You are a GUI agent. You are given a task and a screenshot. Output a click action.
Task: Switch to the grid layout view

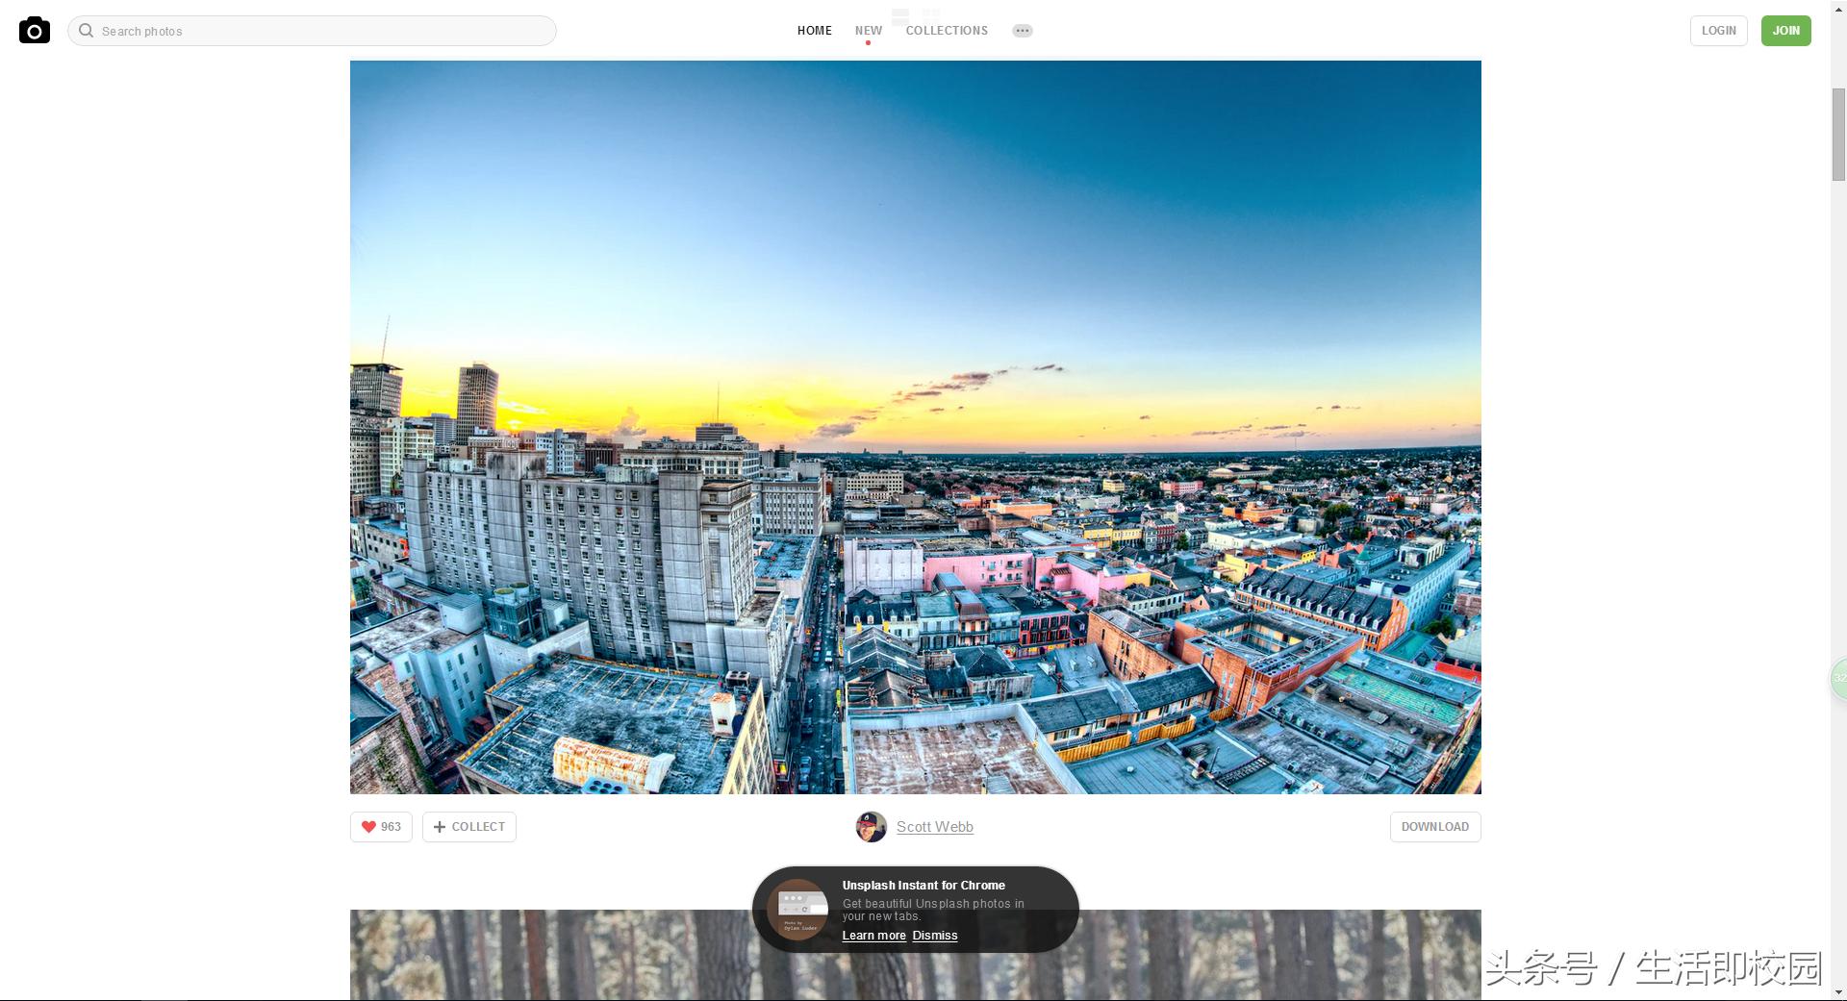930,15
